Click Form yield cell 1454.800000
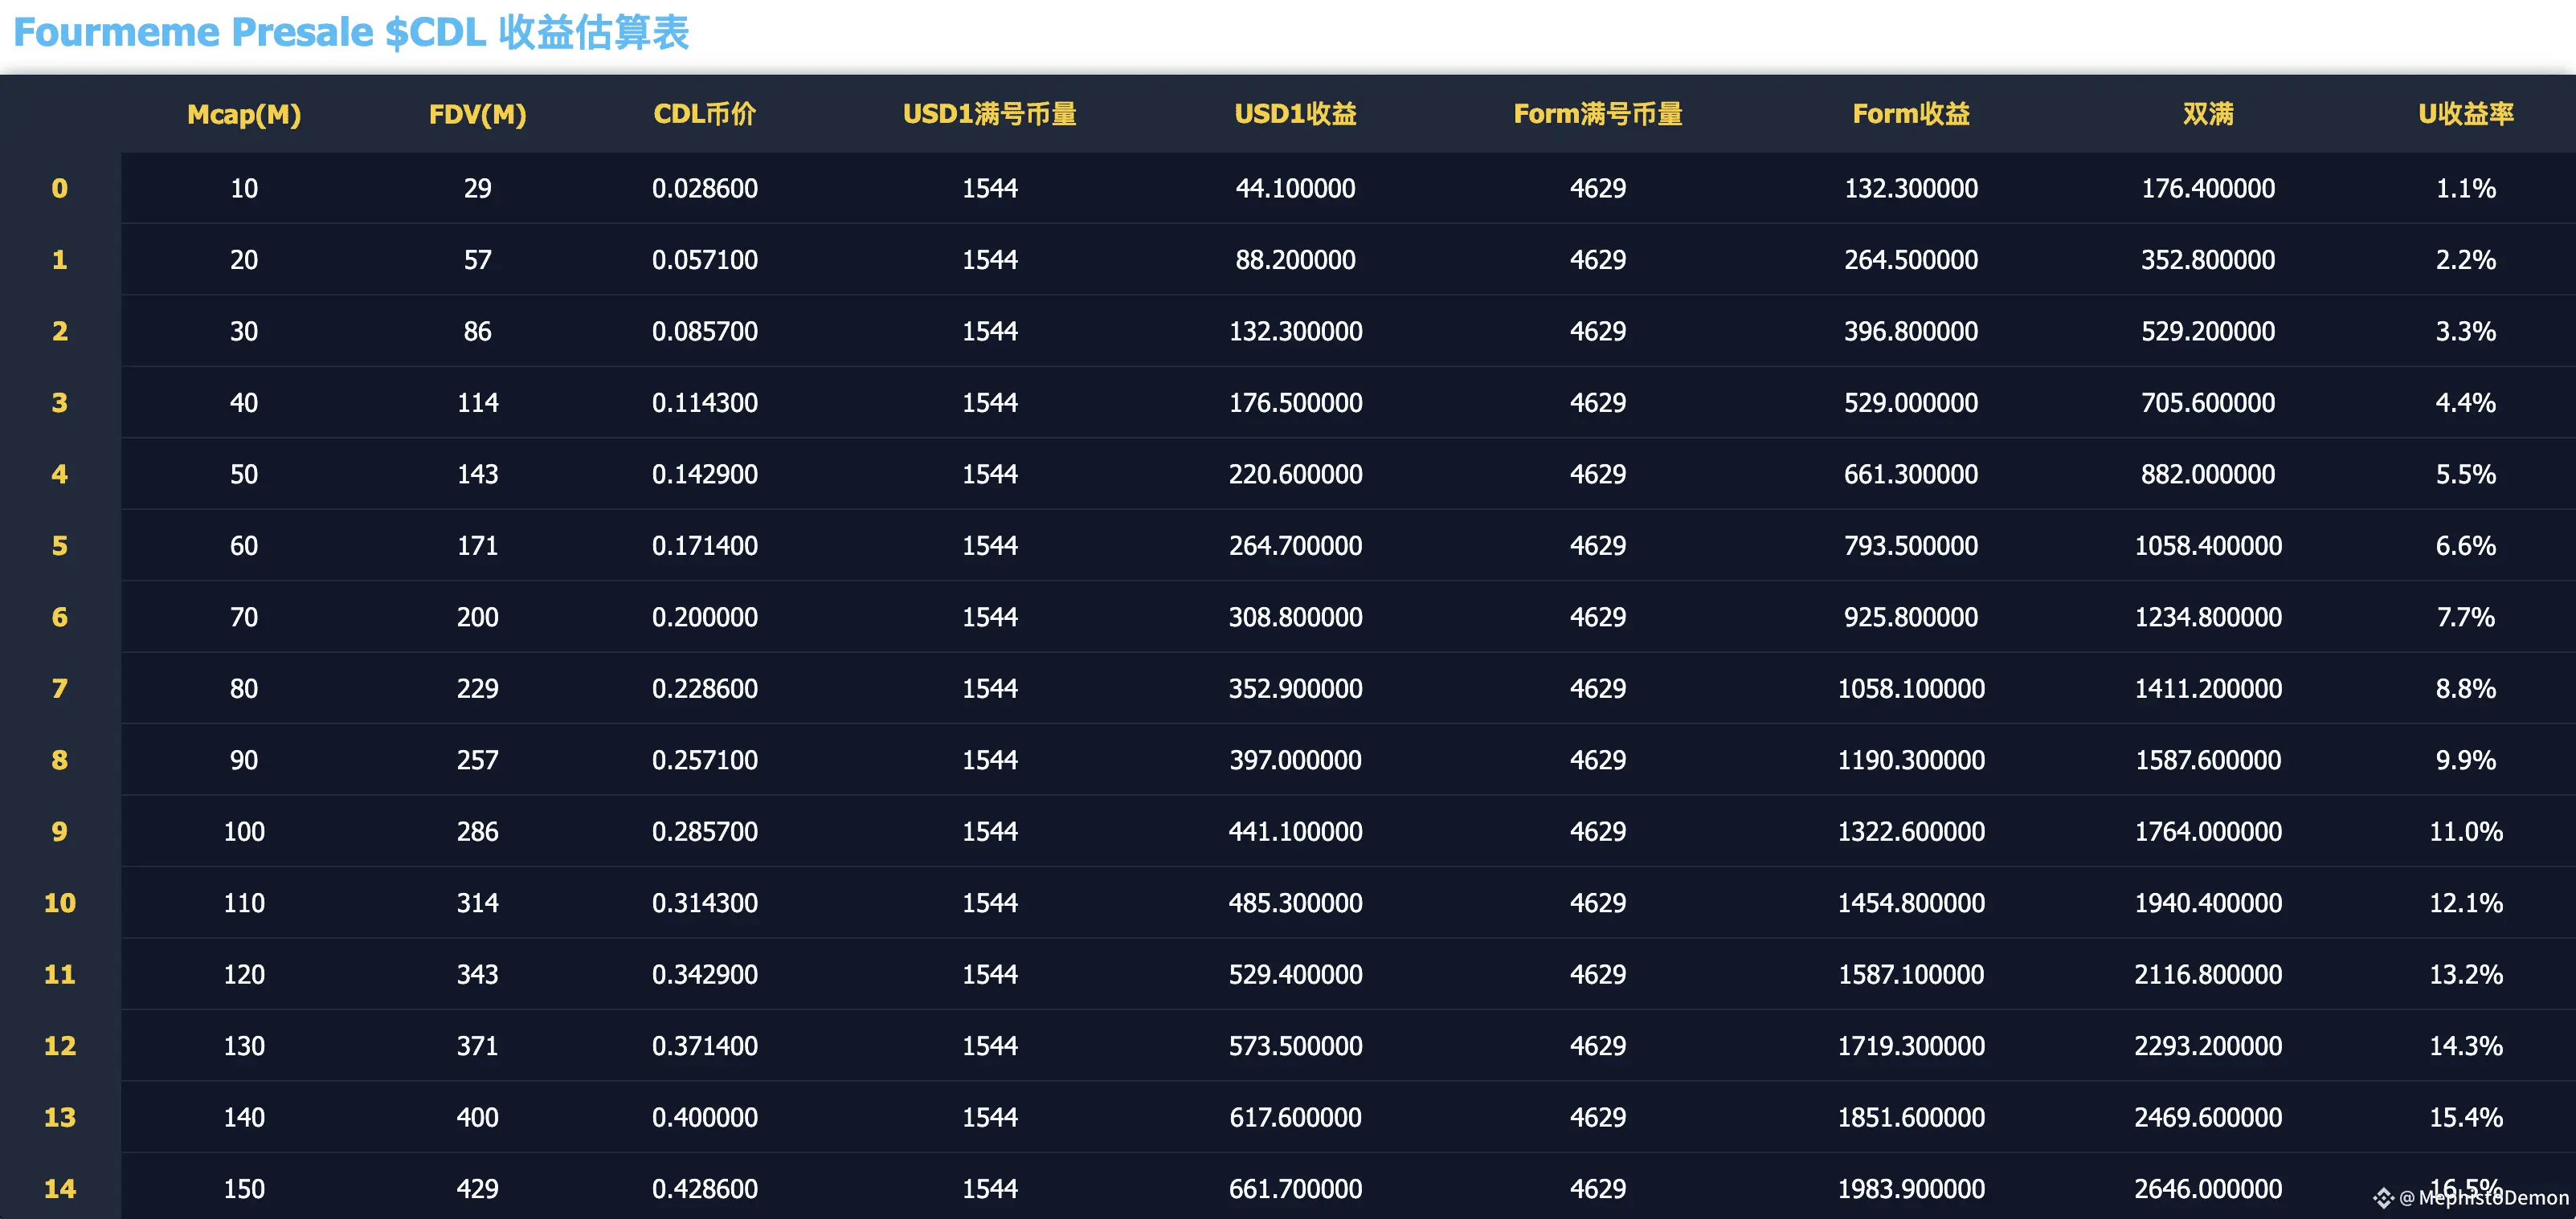The width and height of the screenshot is (2576, 1219). pyautogui.click(x=1911, y=903)
